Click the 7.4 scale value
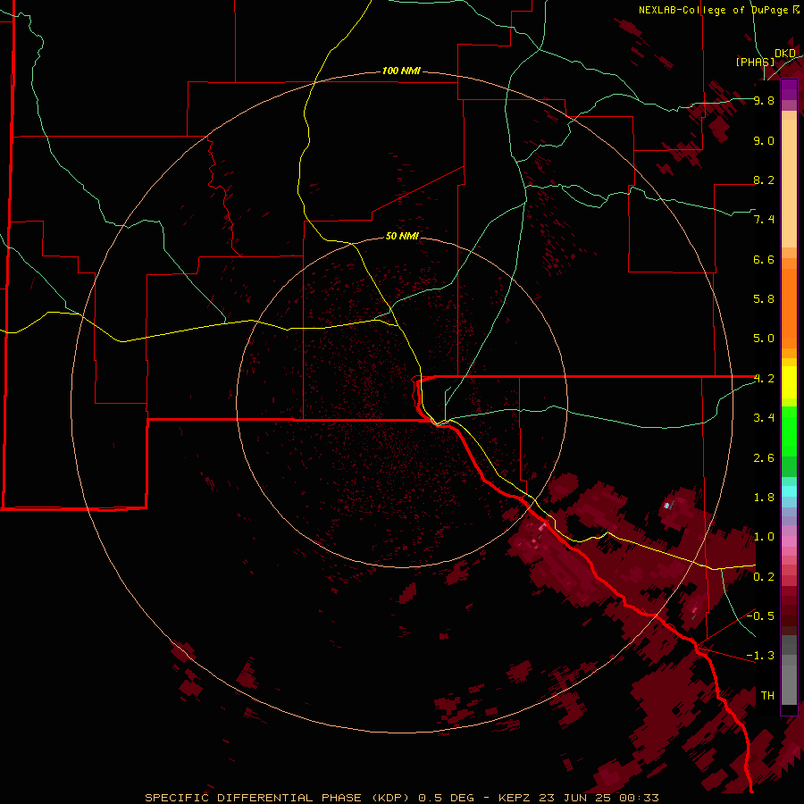The image size is (804, 804). [764, 220]
